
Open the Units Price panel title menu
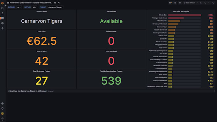point(41,31)
